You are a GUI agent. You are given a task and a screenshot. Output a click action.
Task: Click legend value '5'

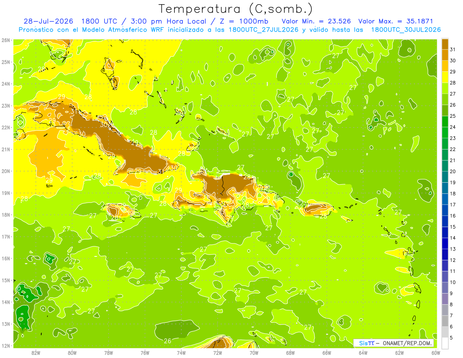(x=451, y=338)
